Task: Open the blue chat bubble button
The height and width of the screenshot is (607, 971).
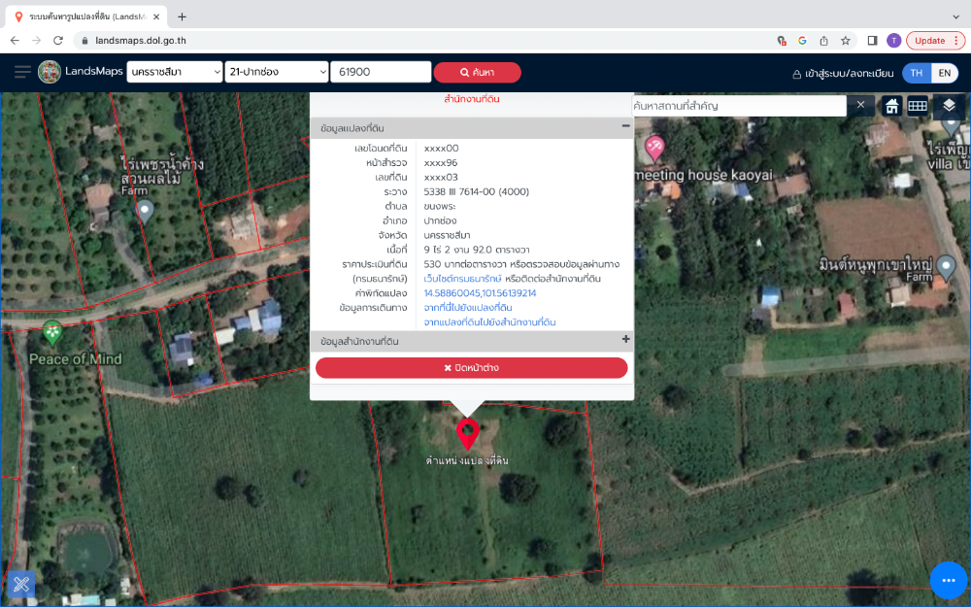Action: pyautogui.click(x=948, y=580)
